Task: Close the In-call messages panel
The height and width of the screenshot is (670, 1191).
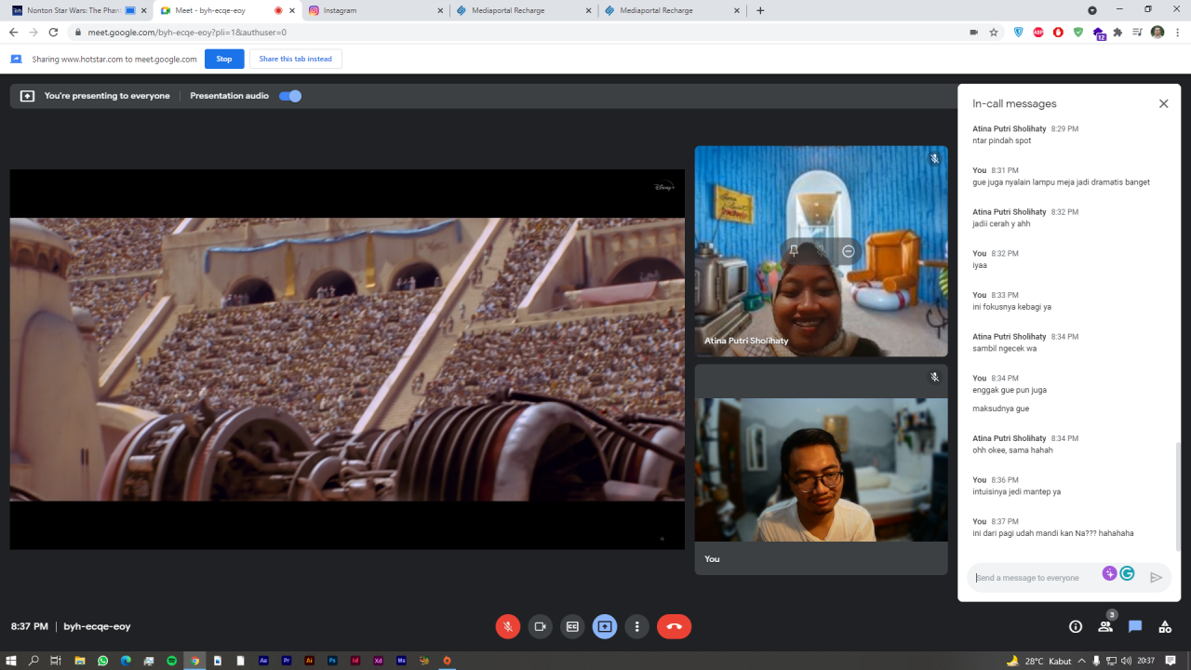Action: click(x=1163, y=103)
